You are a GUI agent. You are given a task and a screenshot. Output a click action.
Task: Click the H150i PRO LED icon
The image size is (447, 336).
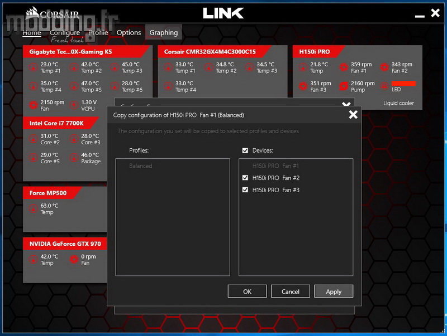[x=384, y=86]
